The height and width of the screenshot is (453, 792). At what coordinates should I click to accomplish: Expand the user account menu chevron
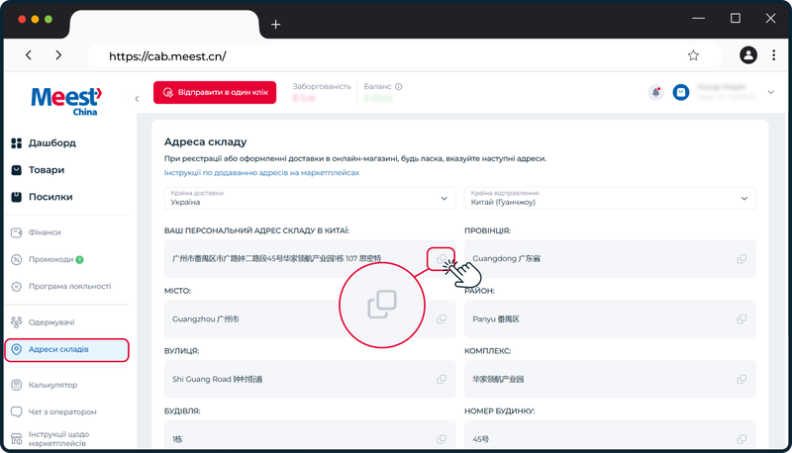pyautogui.click(x=771, y=92)
